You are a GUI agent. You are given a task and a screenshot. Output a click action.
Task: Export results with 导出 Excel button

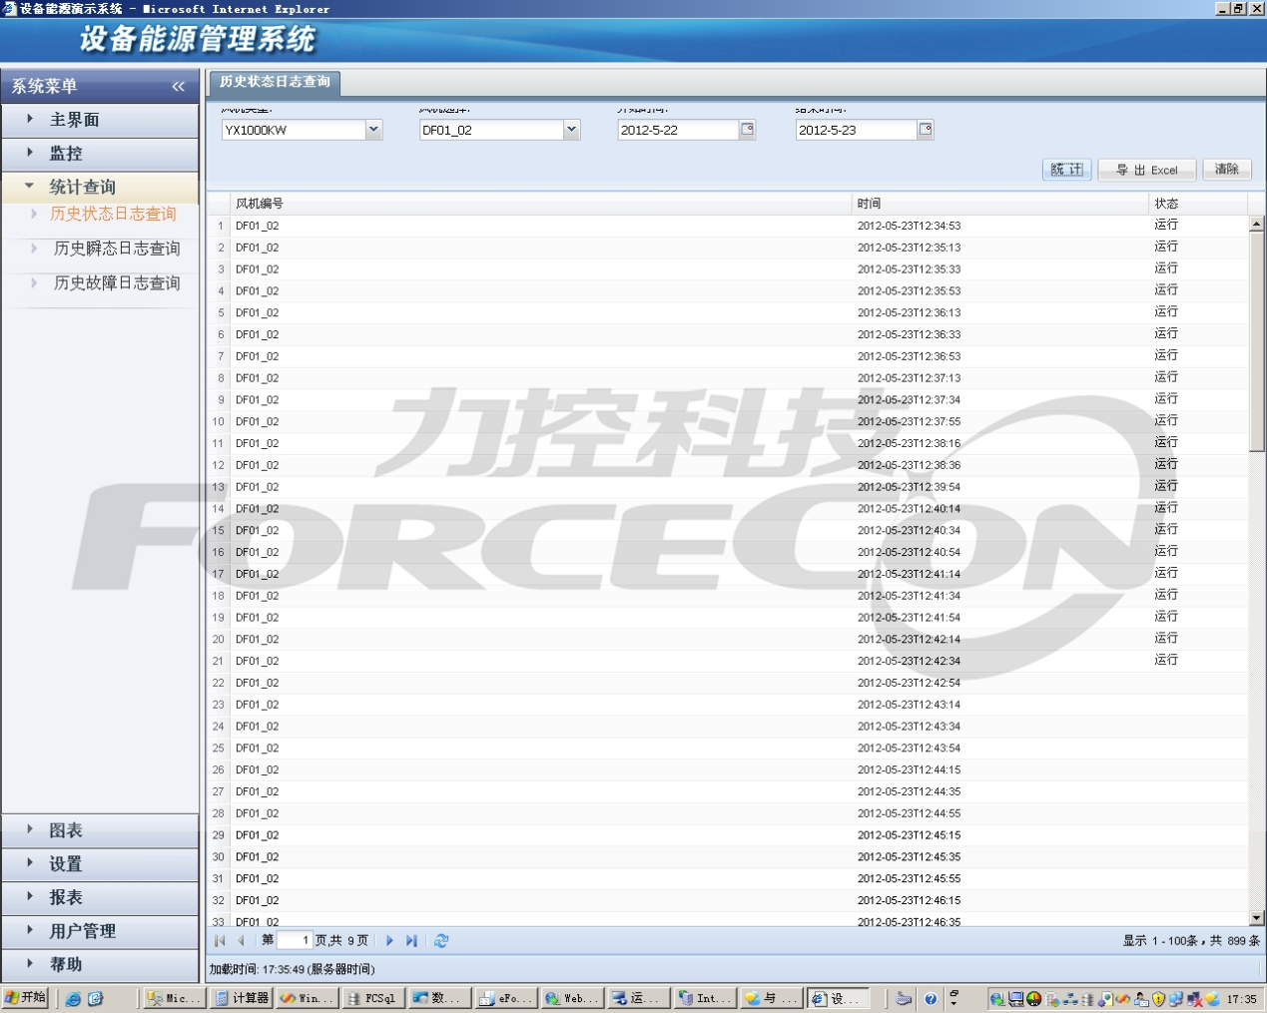(x=1147, y=170)
